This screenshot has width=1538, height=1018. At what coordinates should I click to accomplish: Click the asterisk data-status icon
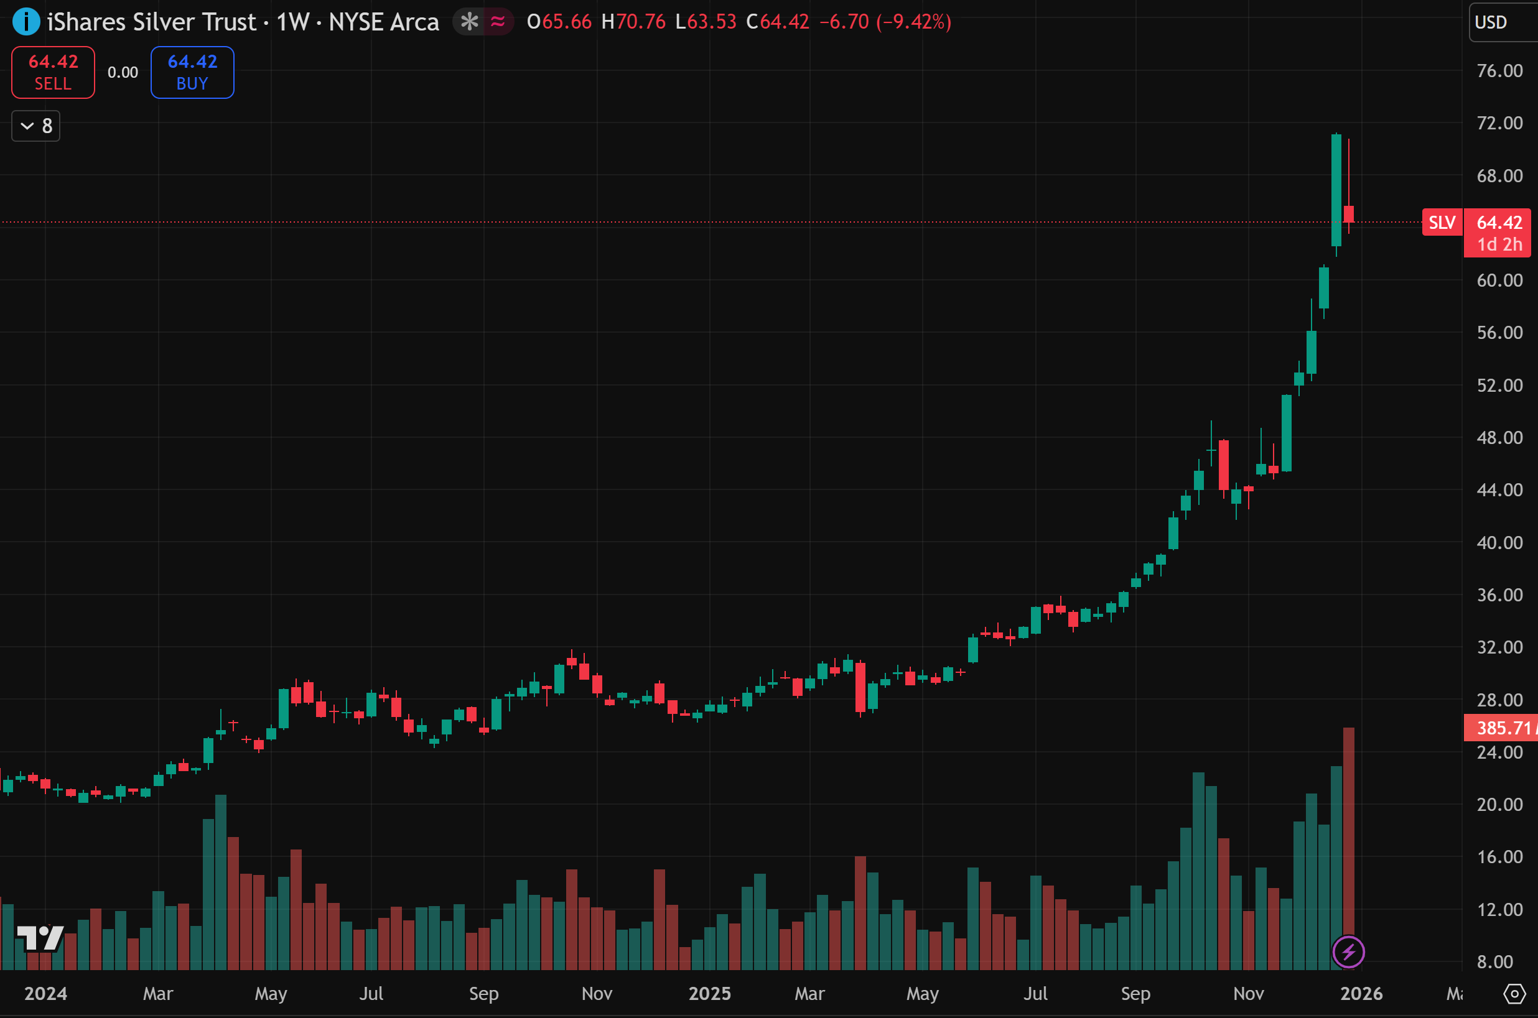(x=469, y=22)
